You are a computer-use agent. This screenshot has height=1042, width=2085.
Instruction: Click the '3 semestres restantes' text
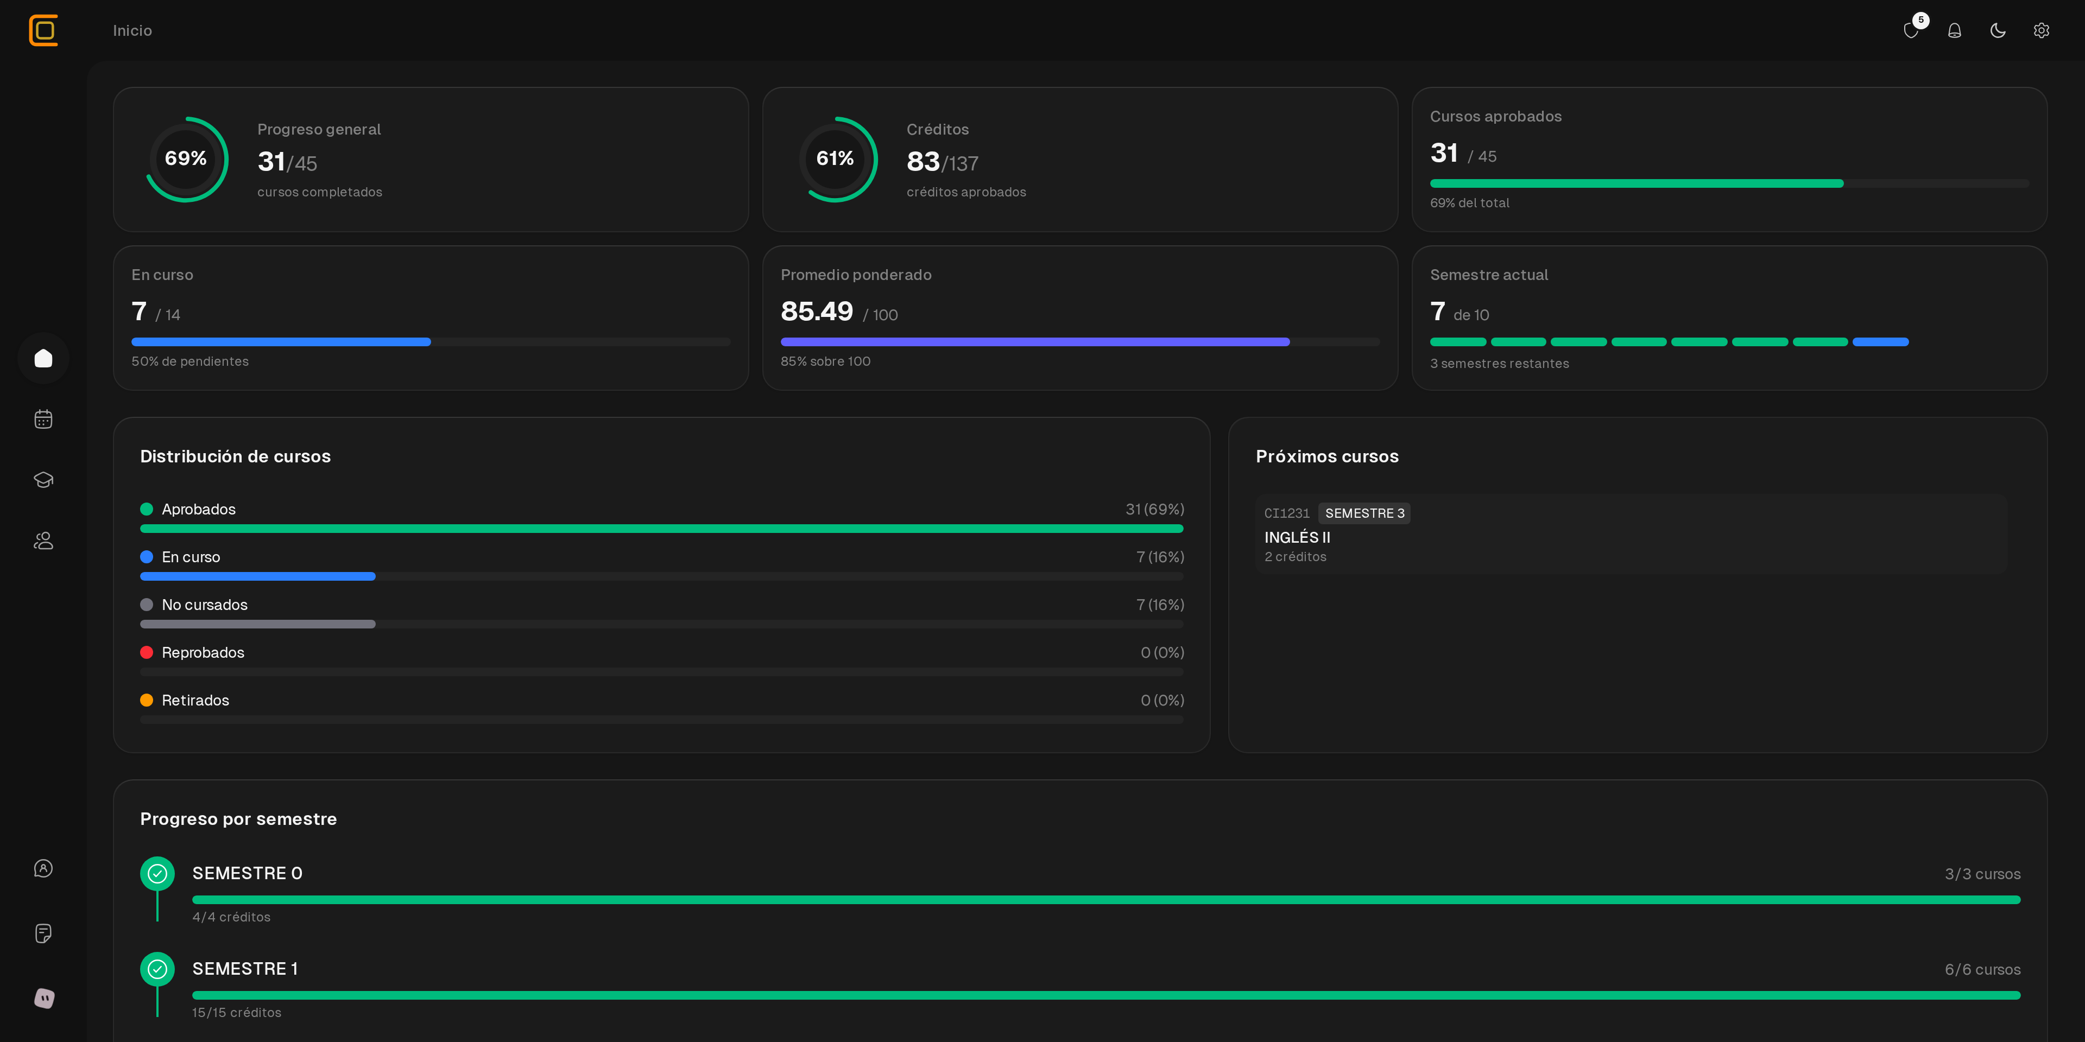1499,364
